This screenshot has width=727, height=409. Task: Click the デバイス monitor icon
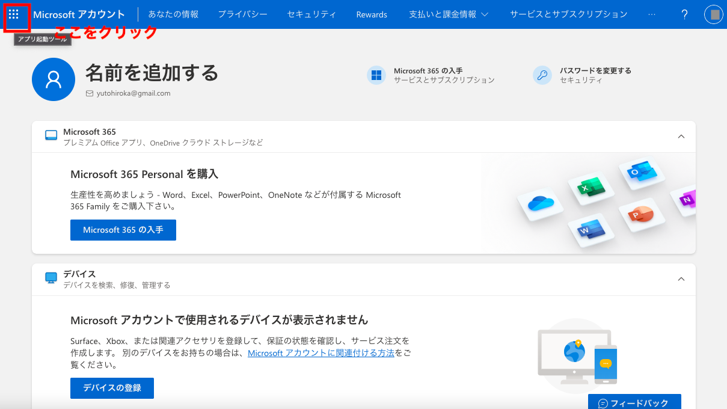coord(51,277)
